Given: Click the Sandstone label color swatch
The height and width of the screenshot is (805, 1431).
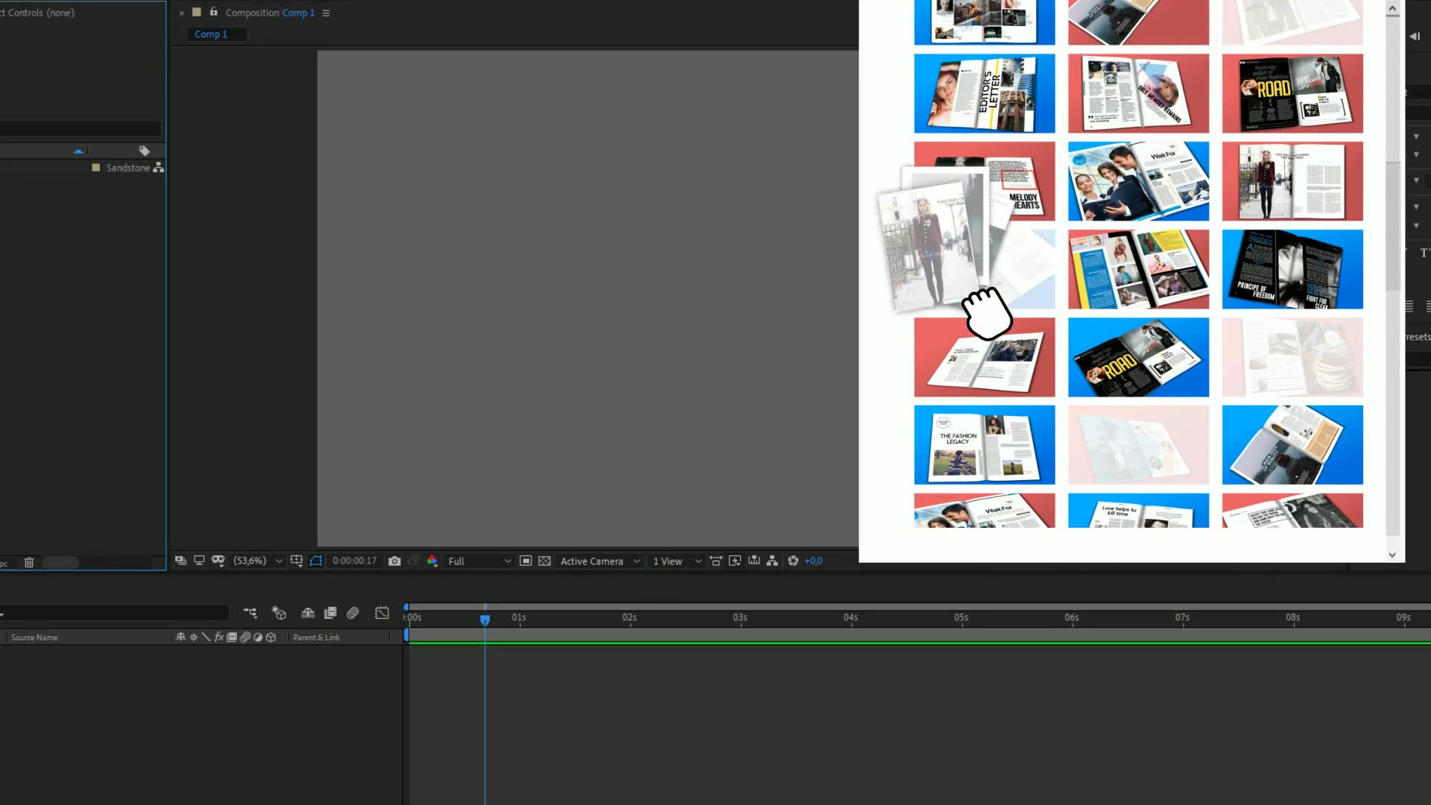Looking at the screenshot, I should tap(95, 168).
